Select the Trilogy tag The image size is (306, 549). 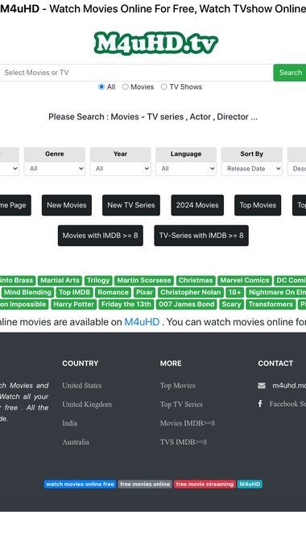(98, 280)
